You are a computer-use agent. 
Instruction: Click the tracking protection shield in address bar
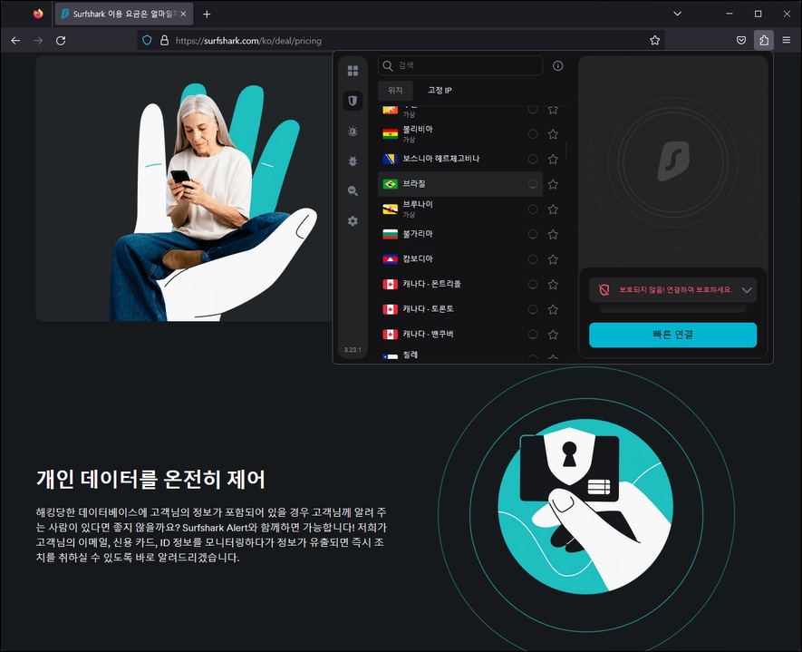[x=147, y=40]
